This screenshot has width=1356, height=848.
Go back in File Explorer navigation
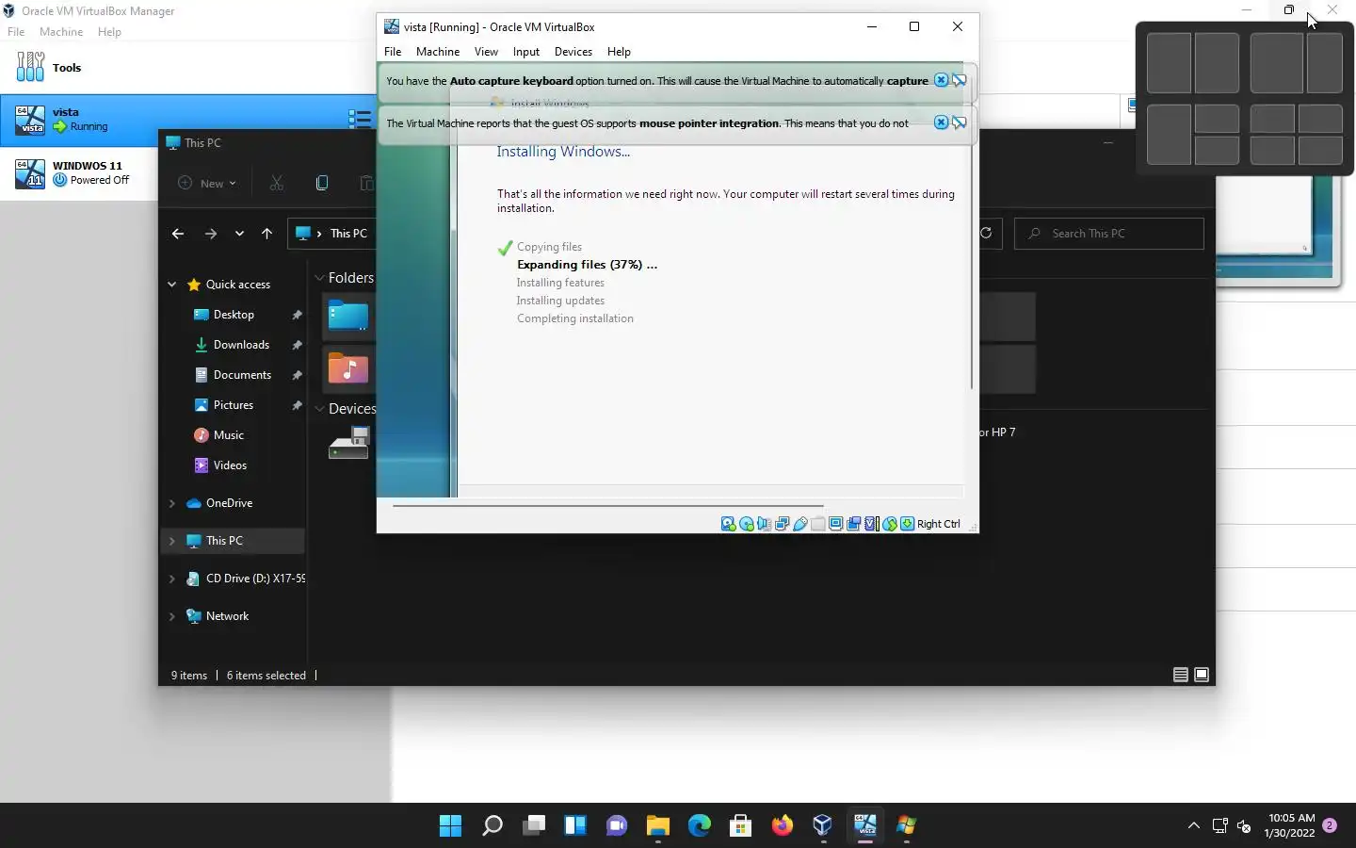(178, 234)
